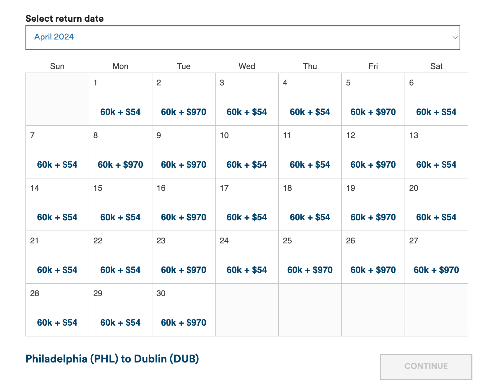
Task: Select April 30 return date
Action: [x=183, y=310]
